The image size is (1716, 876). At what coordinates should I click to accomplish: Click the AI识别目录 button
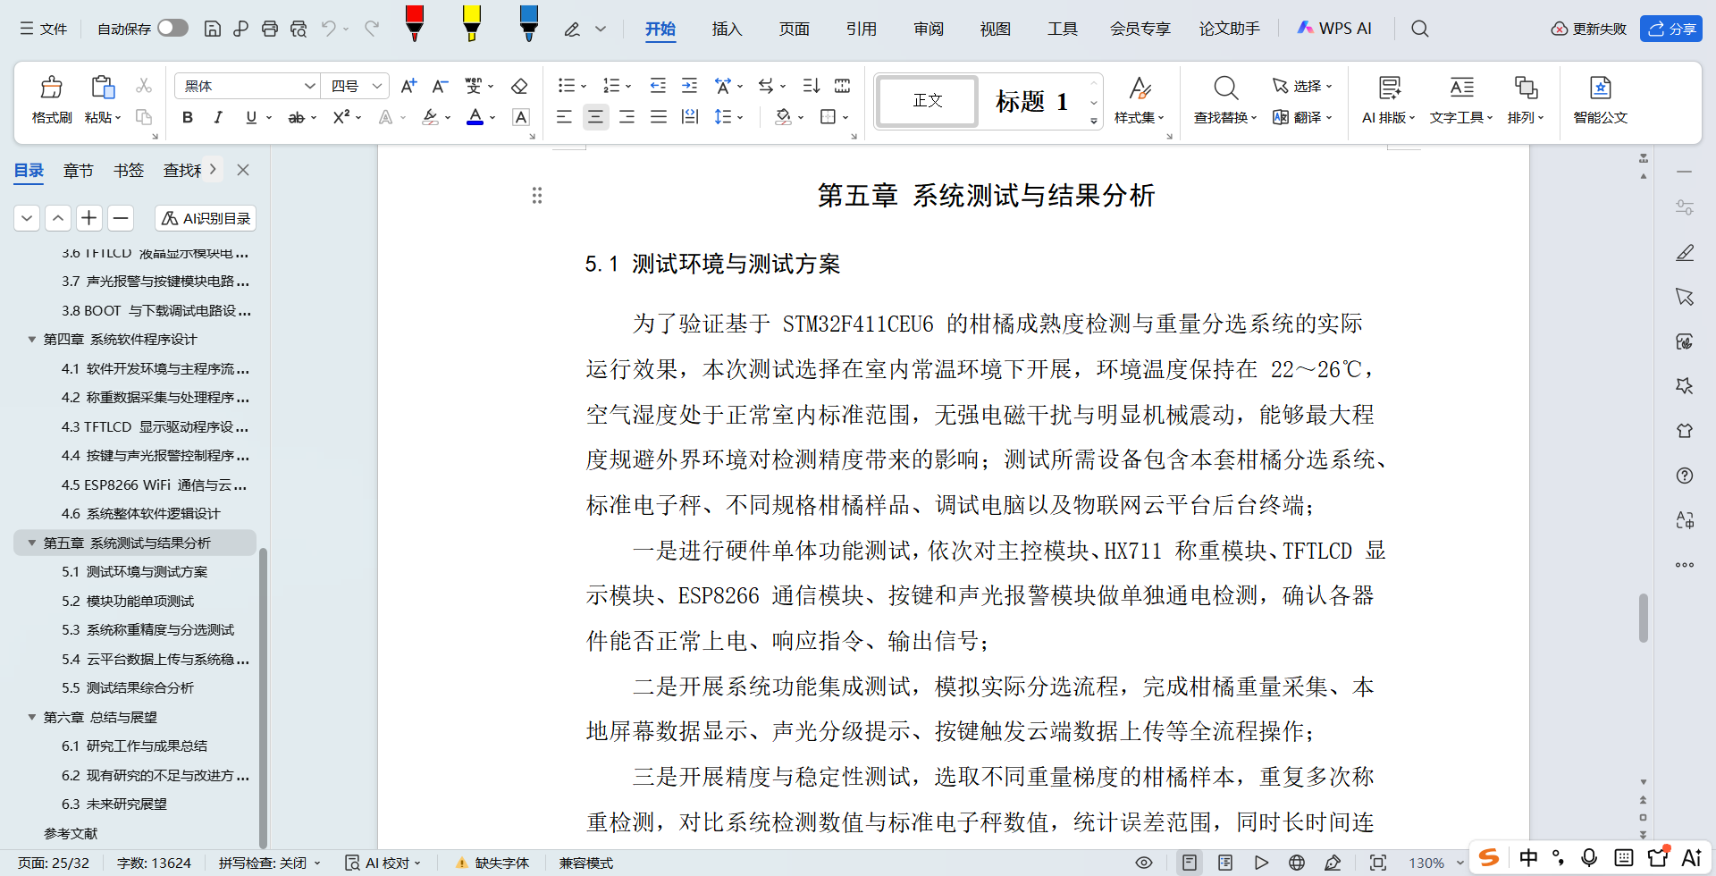click(x=206, y=218)
